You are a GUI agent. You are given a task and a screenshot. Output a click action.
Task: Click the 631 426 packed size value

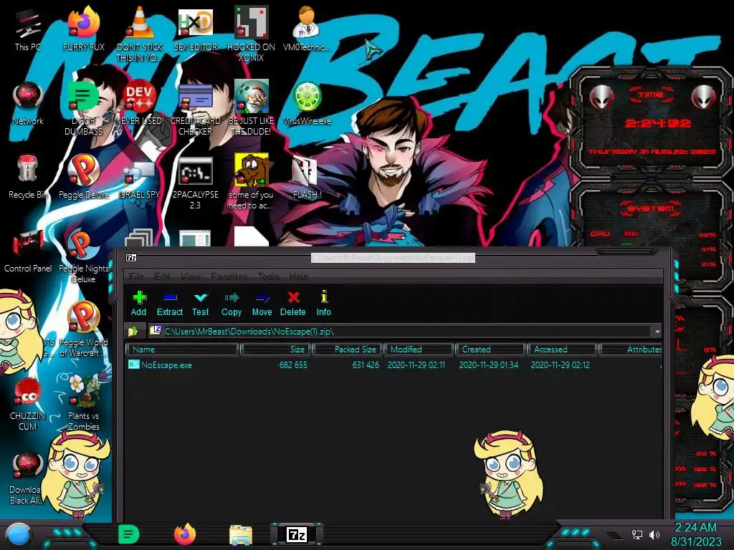[x=366, y=365]
